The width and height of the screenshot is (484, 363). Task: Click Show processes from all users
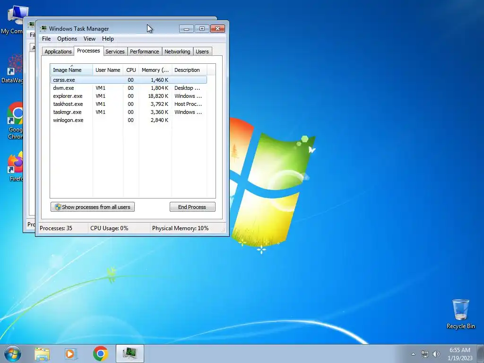click(x=93, y=207)
